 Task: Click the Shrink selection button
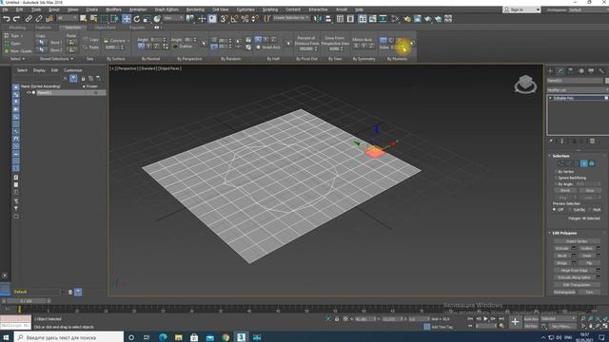[565, 190]
